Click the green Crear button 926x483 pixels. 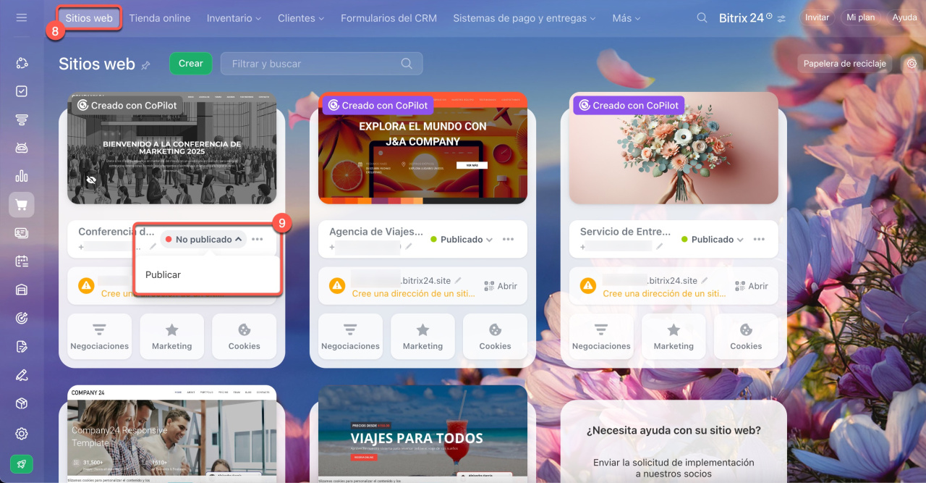coord(190,64)
